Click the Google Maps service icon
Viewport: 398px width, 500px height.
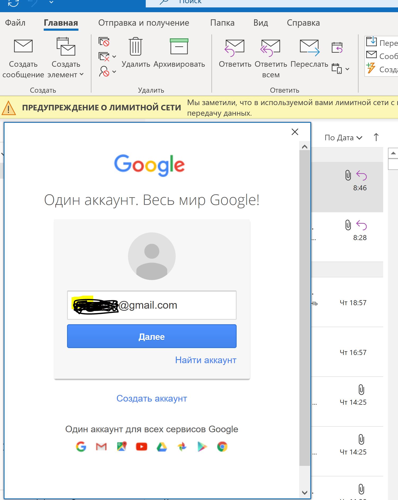(x=122, y=447)
